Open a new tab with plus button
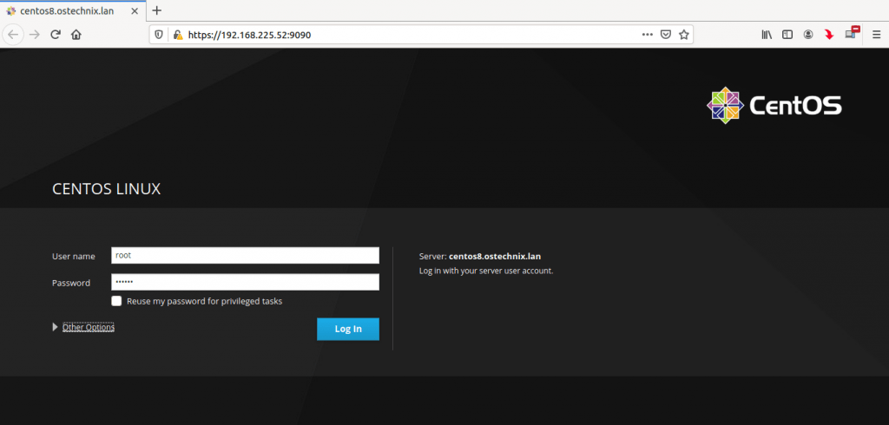This screenshot has height=425, width=889. coord(156,10)
